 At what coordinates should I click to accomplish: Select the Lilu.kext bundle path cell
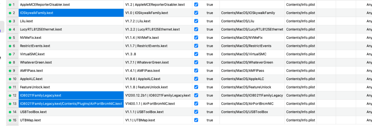(x=71, y=21)
